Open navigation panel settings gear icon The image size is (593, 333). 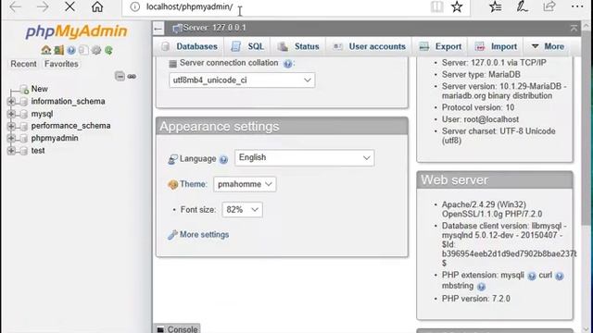coord(96,50)
